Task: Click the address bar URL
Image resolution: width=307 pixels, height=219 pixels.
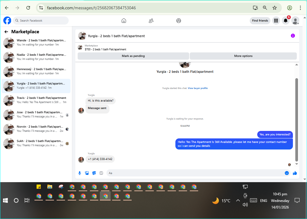Action: pos(91,8)
